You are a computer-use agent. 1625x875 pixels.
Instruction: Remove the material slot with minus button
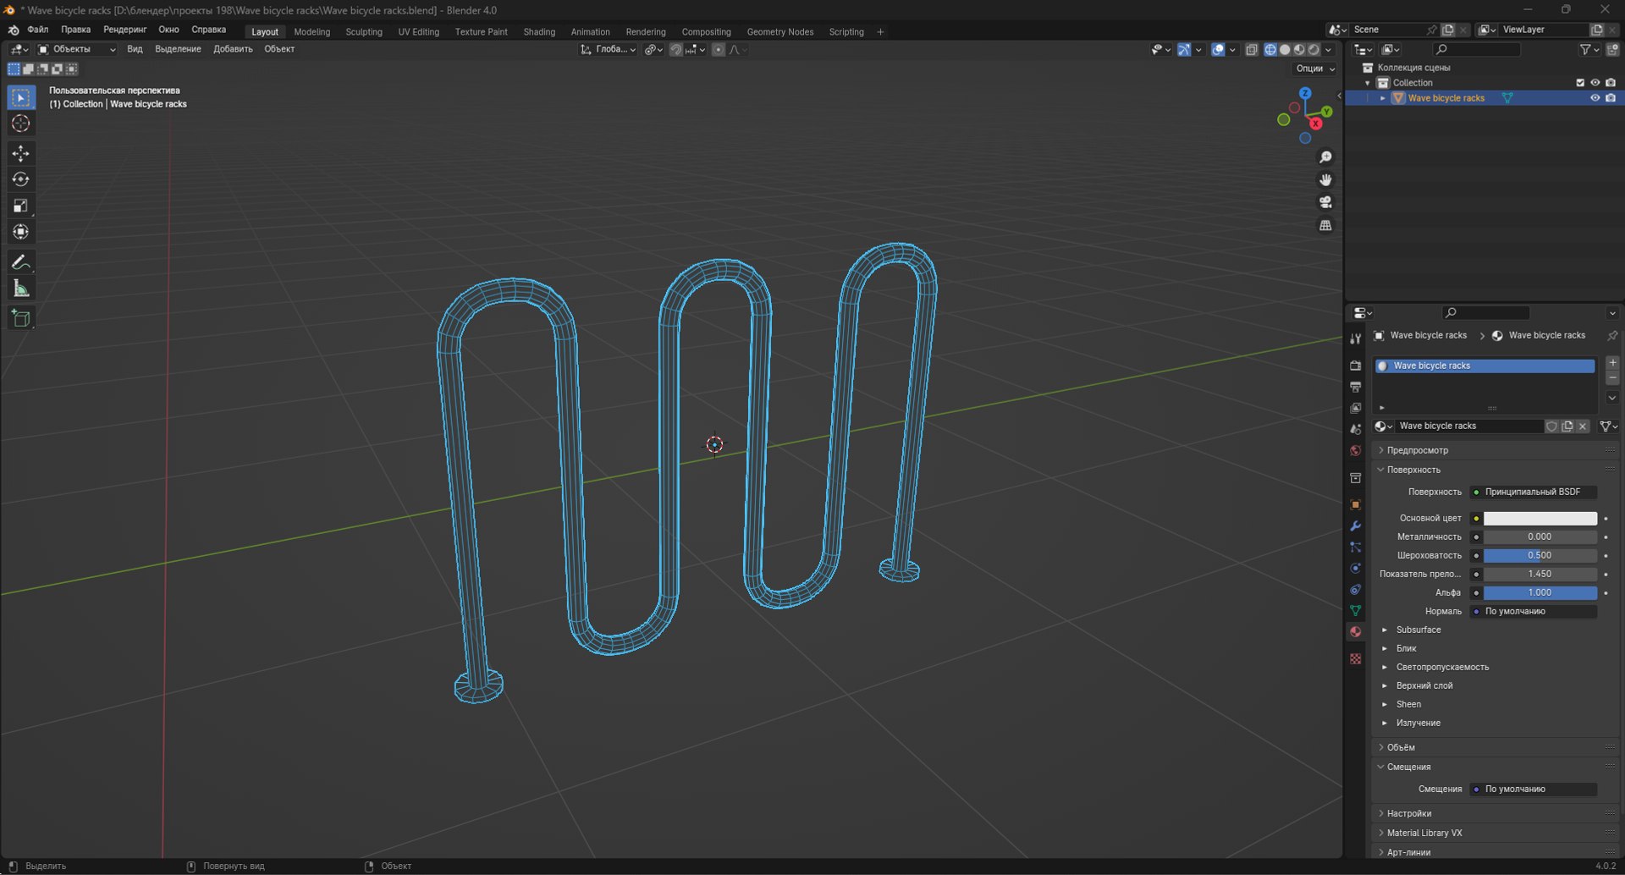click(1612, 378)
